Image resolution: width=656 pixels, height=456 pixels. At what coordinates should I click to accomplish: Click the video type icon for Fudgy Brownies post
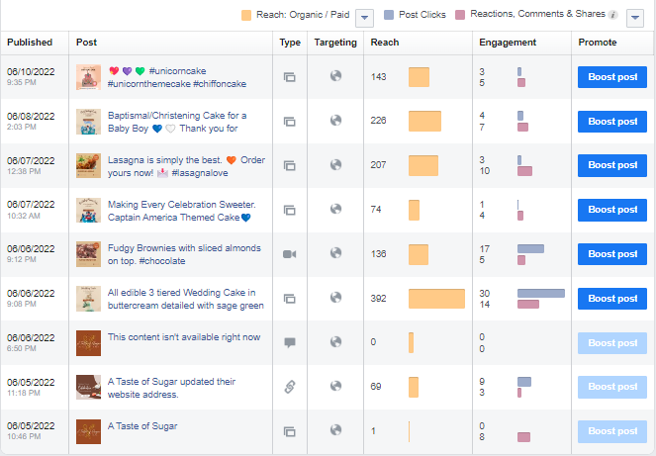290,254
